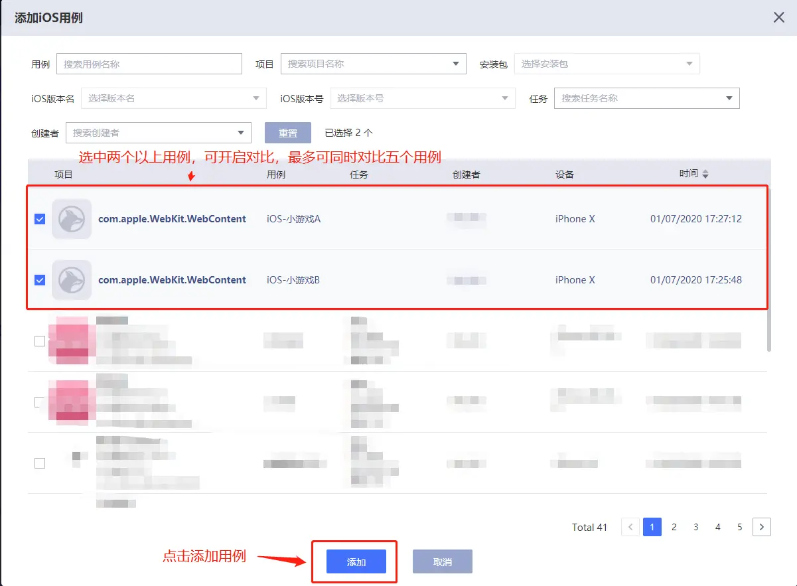The image size is (797, 586).
Task: Click the 项目 column header
Action: click(x=64, y=175)
